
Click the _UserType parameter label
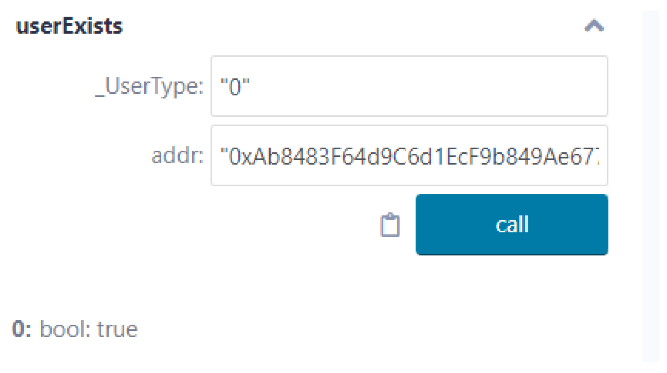[149, 86]
